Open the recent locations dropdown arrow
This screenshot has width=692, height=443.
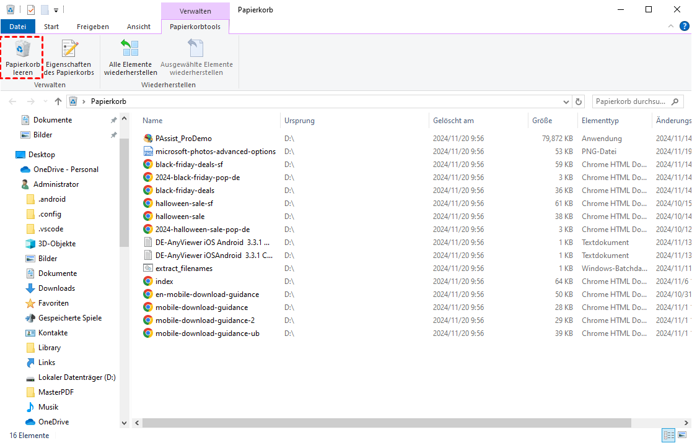point(45,102)
